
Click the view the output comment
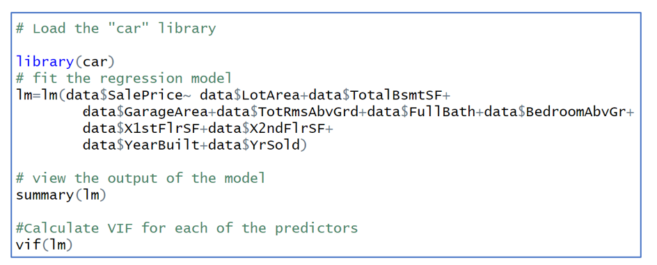point(141,178)
